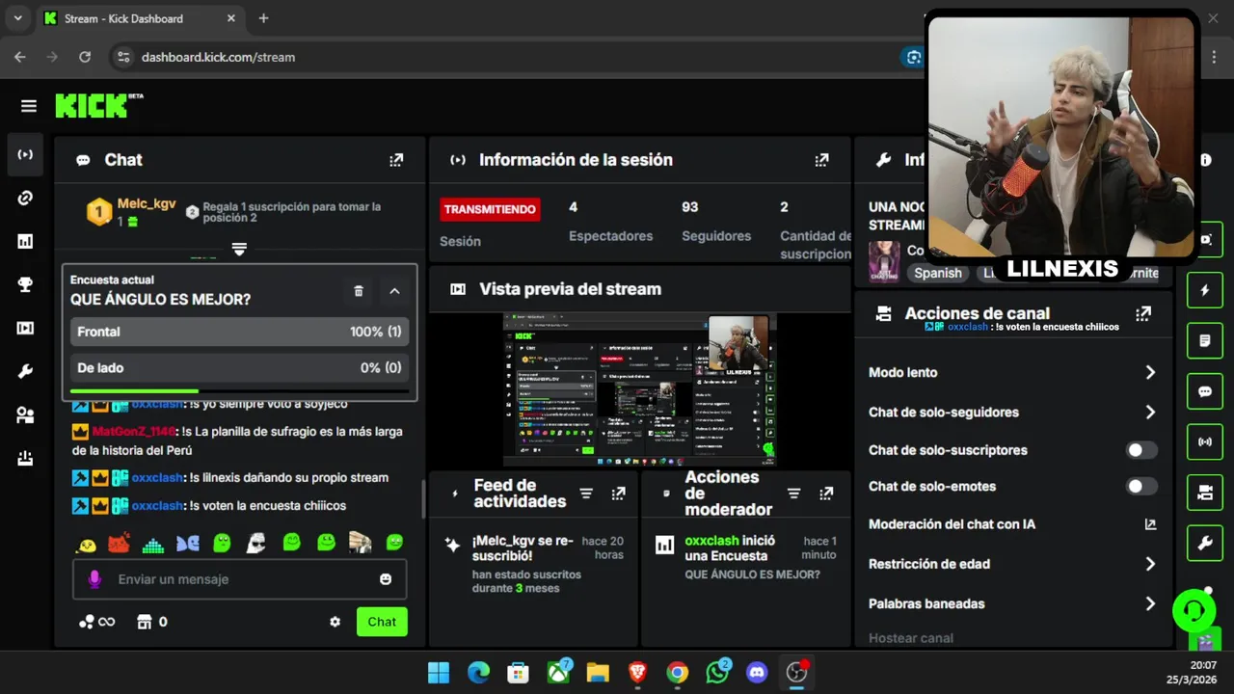Open the moderators people icon in left sidebar
The height and width of the screenshot is (694, 1234).
click(x=25, y=415)
